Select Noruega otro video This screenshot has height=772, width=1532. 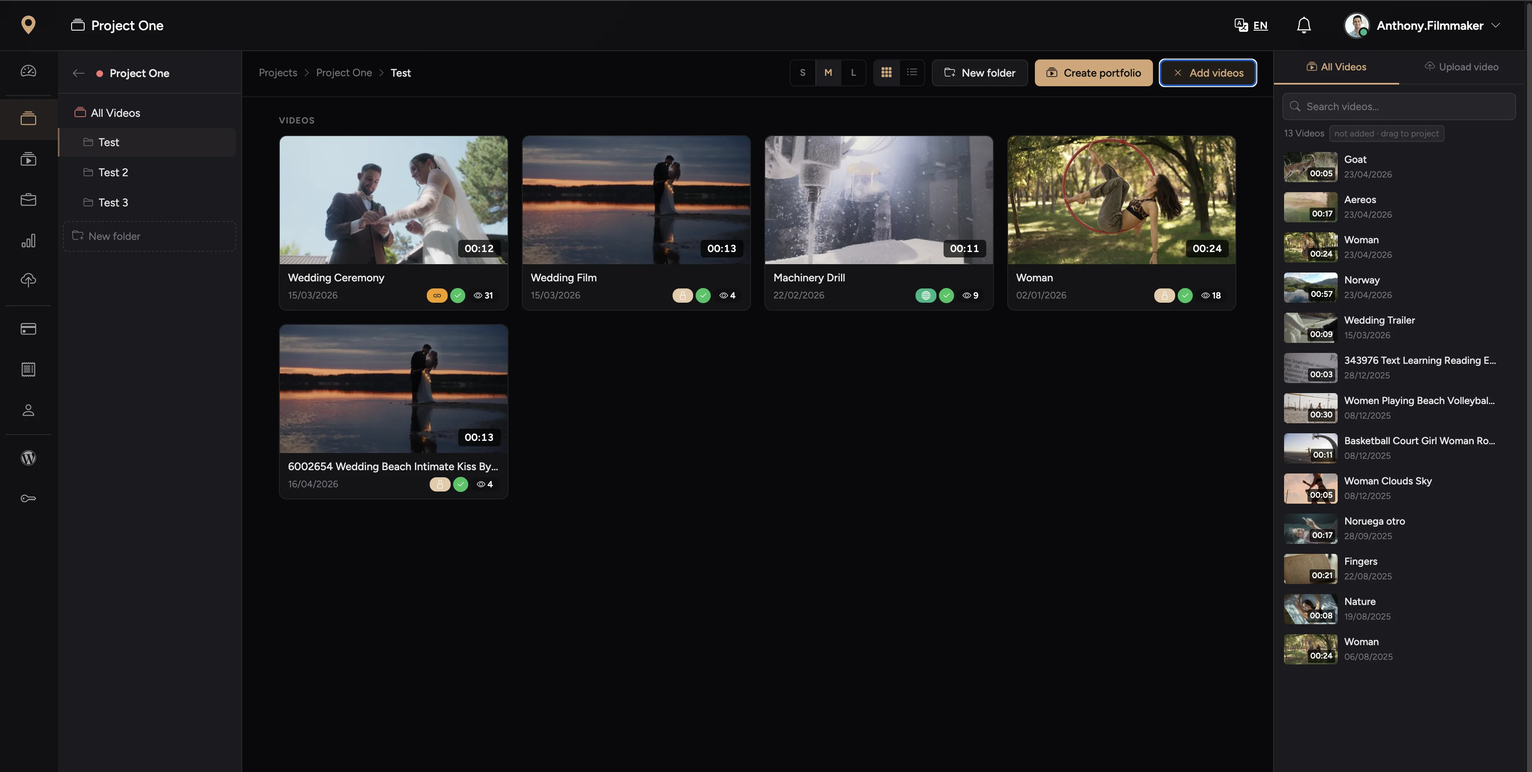[1399, 529]
